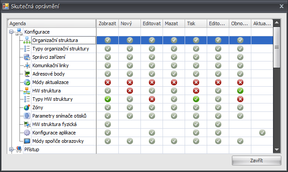Click red X for HW struktura Nový
The height and width of the screenshot is (172, 288).
[130, 91]
